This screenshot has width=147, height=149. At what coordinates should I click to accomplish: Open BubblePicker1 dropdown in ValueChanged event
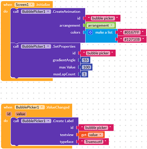point(29,107)
